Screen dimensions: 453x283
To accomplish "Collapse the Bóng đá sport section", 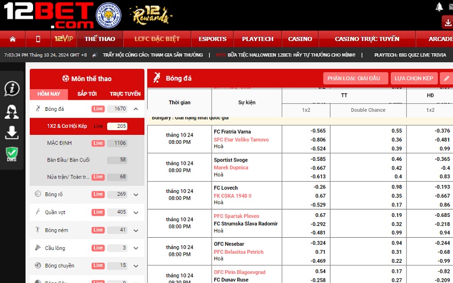I will [136, 109].
